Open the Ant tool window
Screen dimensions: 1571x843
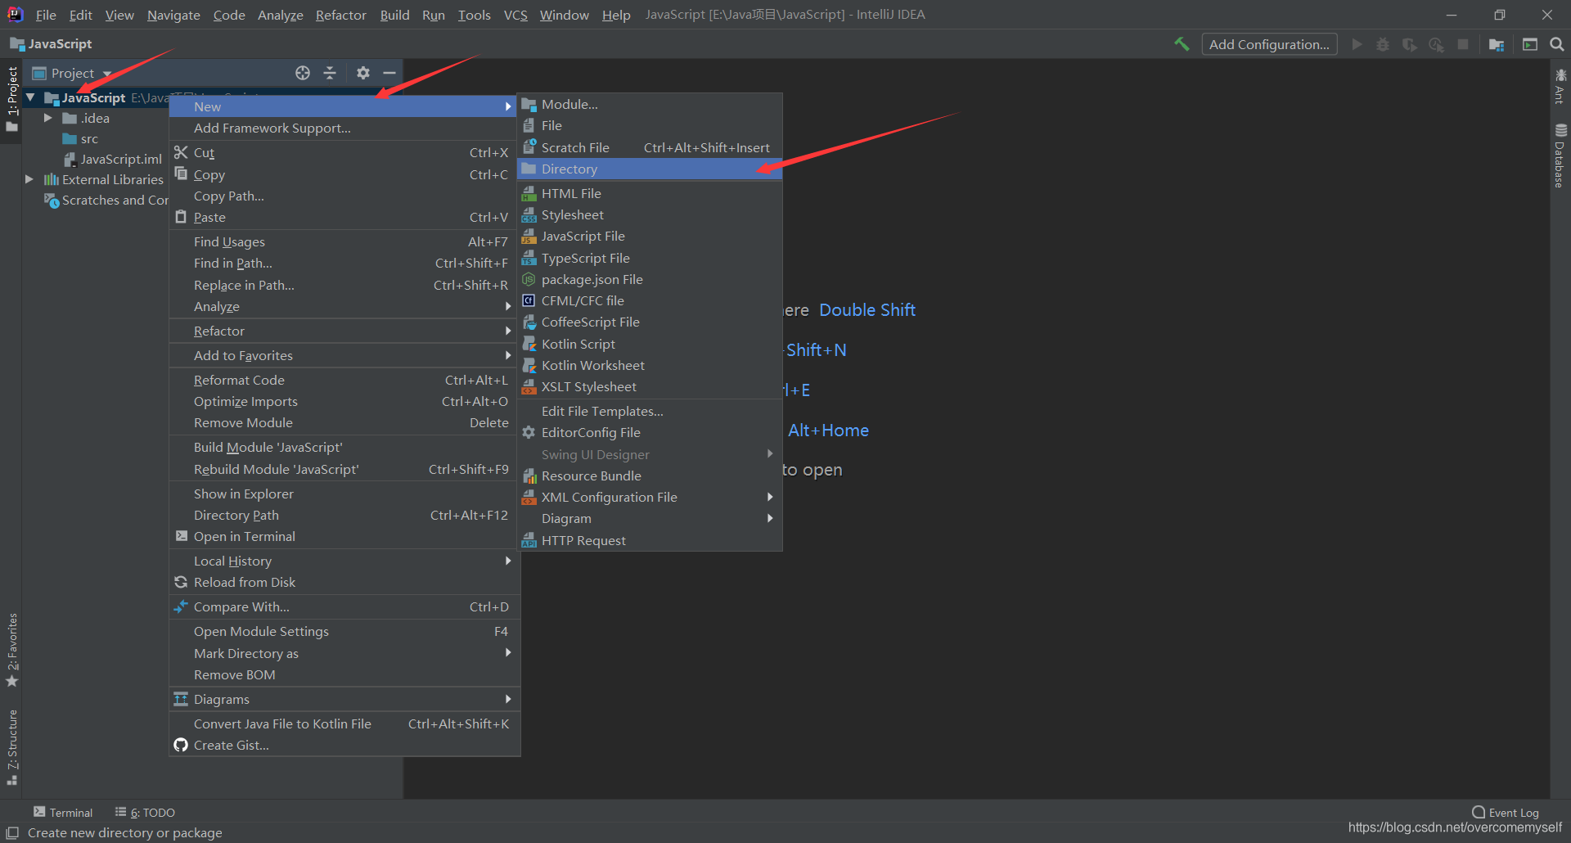[1560, 86]
